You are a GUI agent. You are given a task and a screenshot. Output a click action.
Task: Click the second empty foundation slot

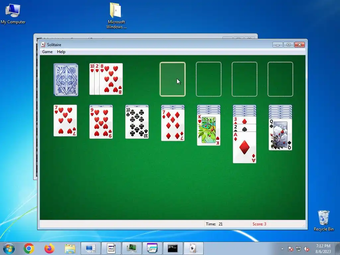[209, 79]
